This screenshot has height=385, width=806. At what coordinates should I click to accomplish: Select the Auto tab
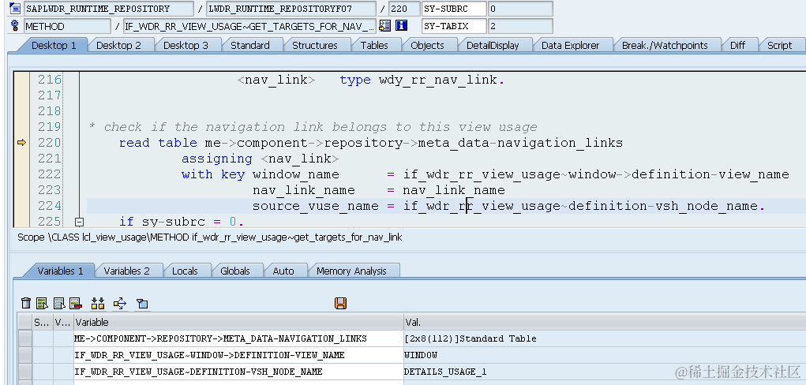[283, 271]
